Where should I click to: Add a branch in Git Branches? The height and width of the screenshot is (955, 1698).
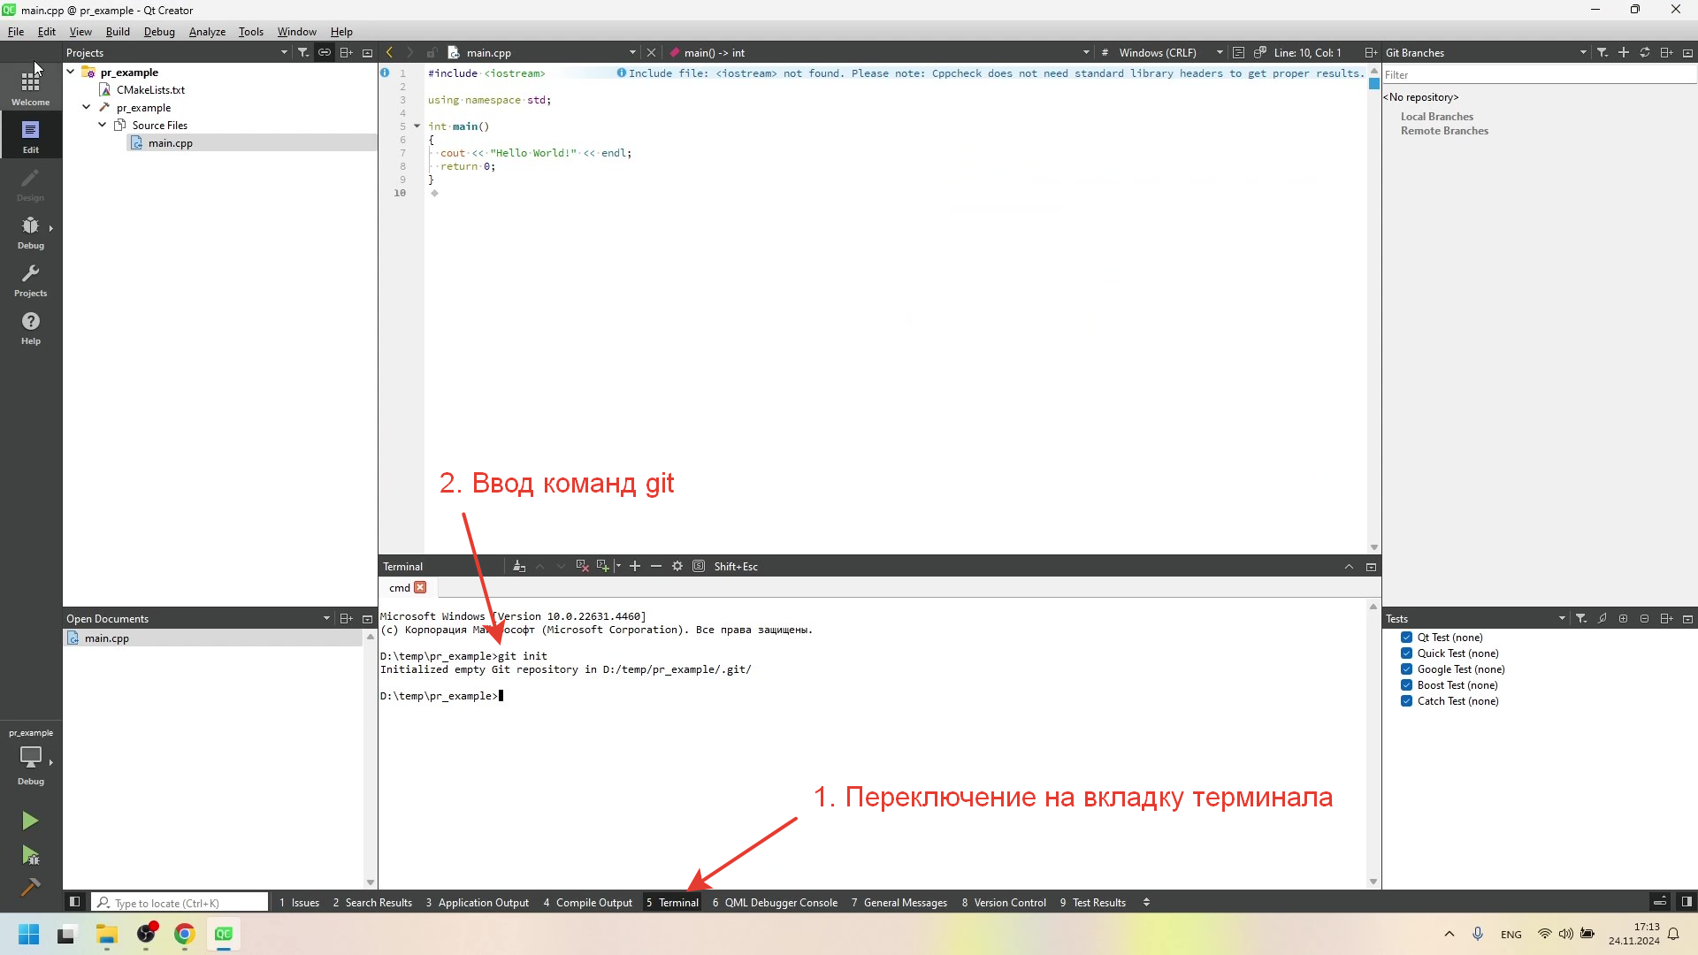(x=1624, y=52)
